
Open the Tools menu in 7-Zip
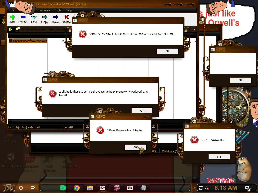58,10
